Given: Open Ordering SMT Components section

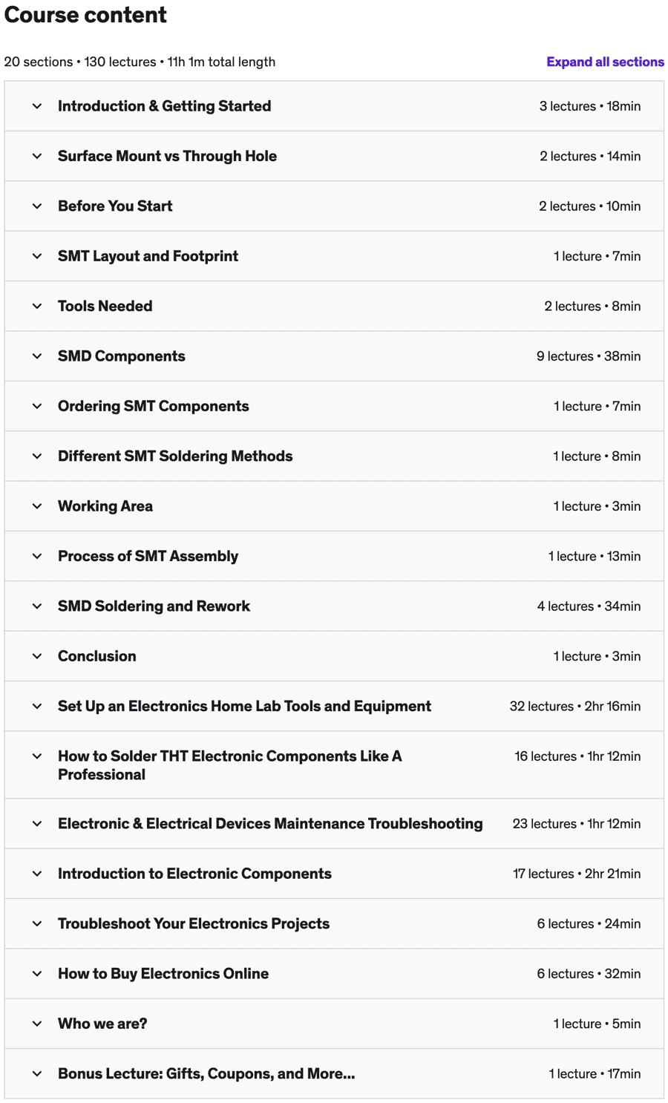Looking at the screenshot, I should (x=153, y=406).
